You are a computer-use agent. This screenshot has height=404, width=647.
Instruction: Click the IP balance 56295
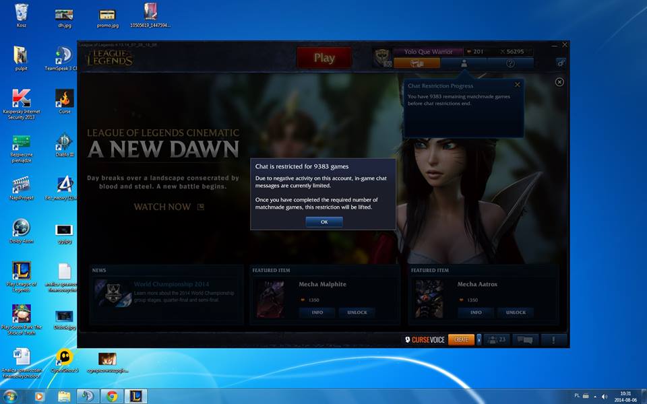512,52
